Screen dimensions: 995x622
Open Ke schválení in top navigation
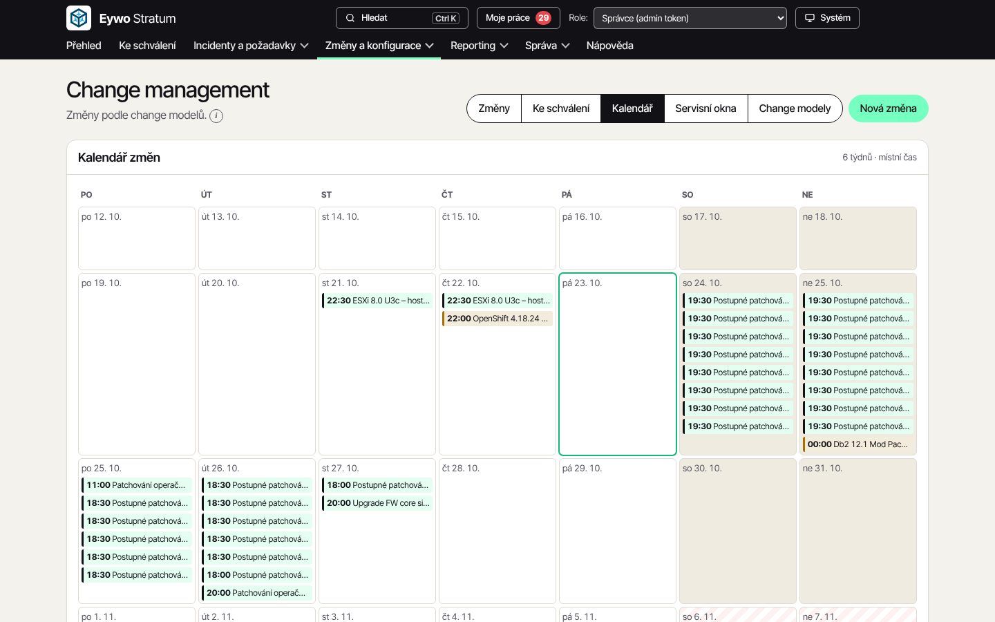(x=147, y=46)
